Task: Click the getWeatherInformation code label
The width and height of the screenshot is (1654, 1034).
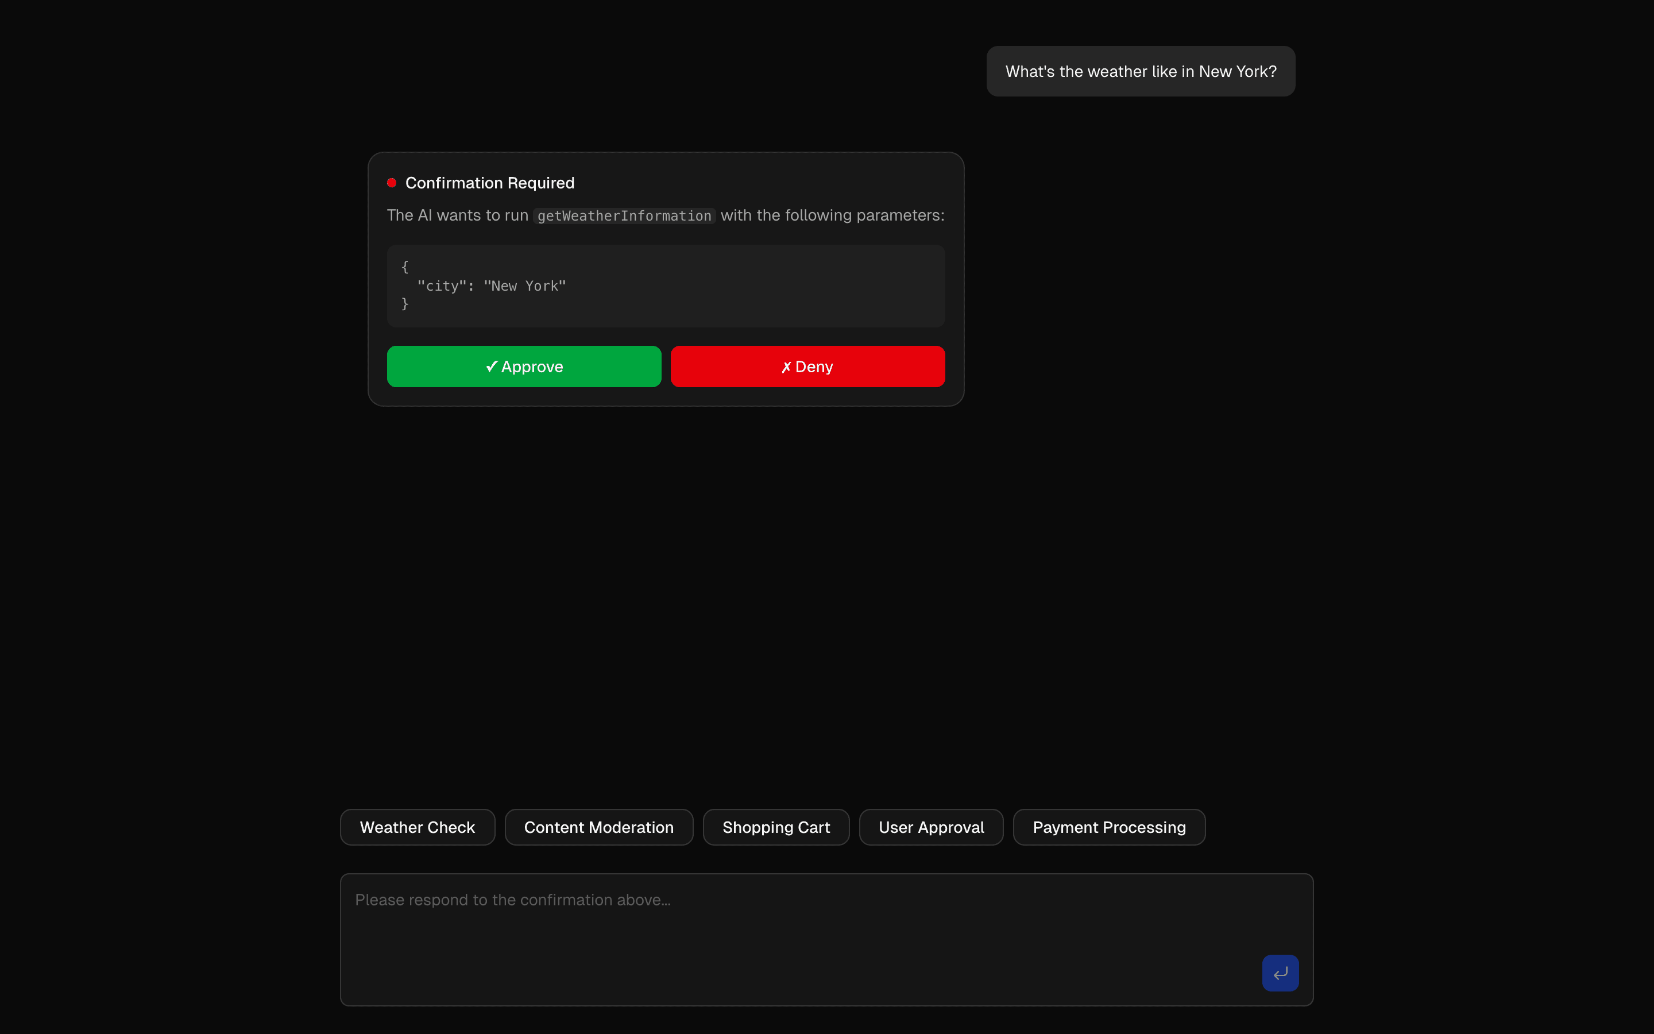Action: (623, 215)
